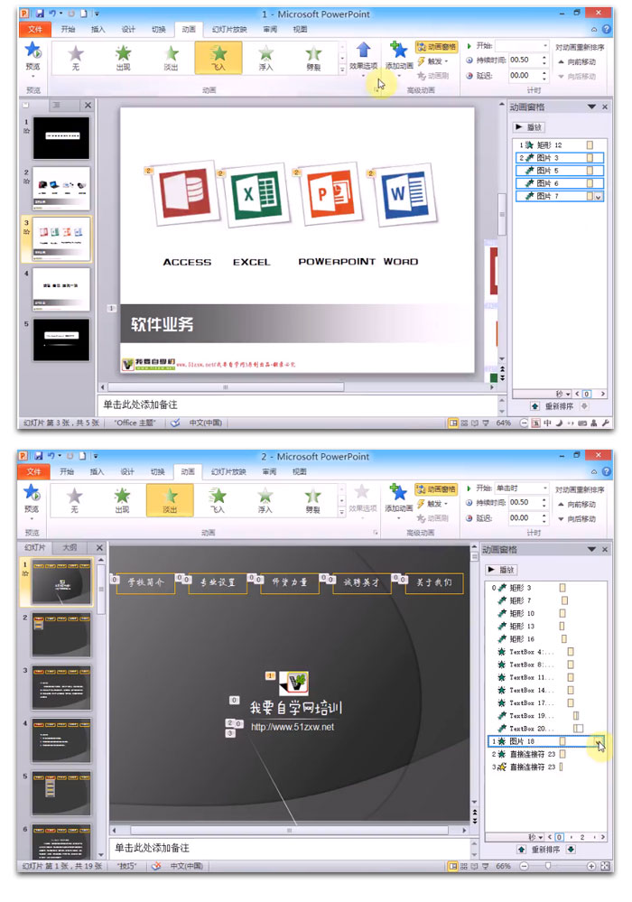Open 文件 tab in top window

coord(35,29)
